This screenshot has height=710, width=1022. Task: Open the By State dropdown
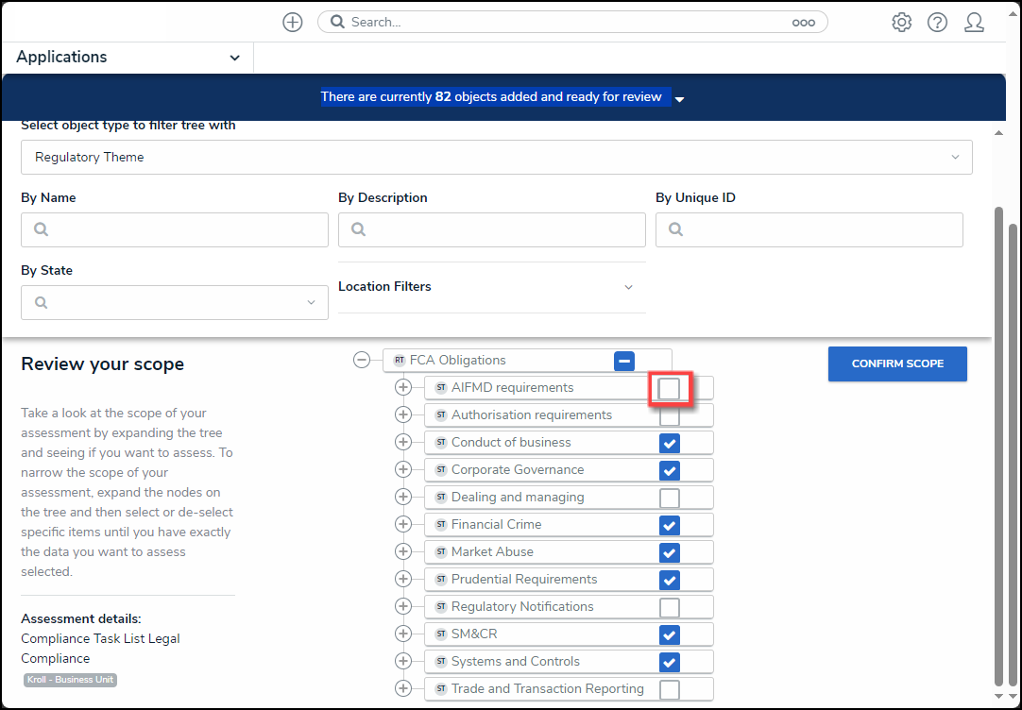tap(175, 303)
